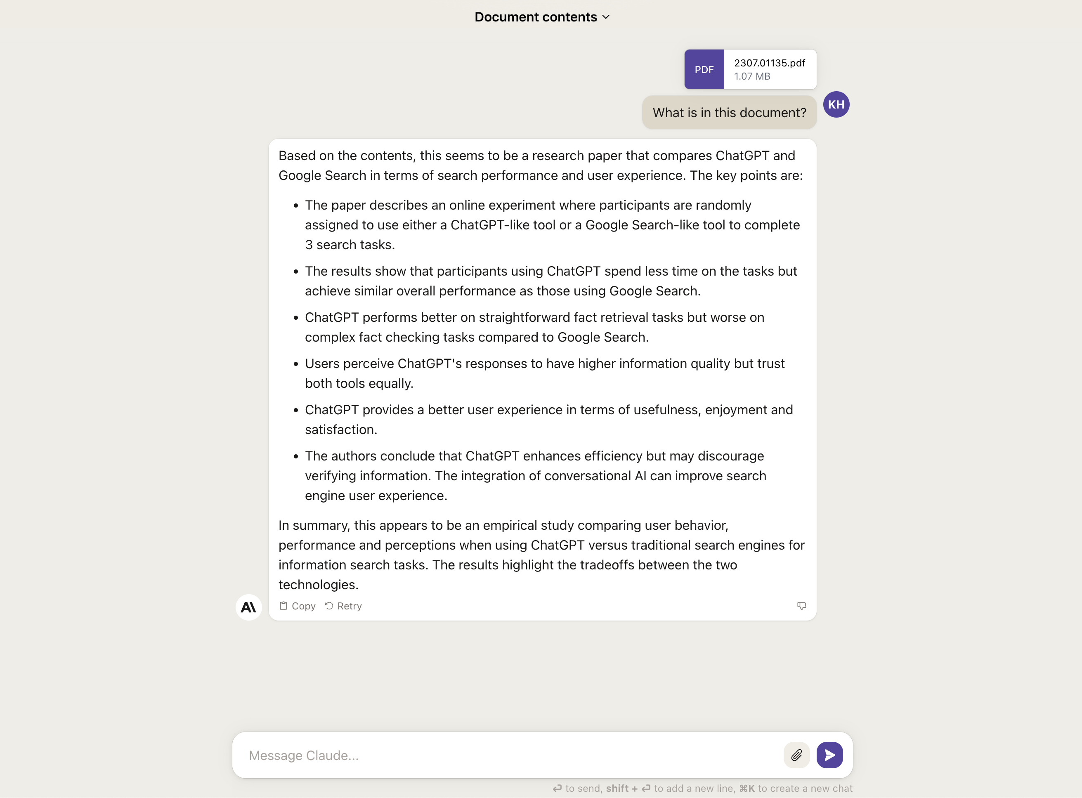Click the KH user avatar icon
1082x798 pixels.
(837, 104)
